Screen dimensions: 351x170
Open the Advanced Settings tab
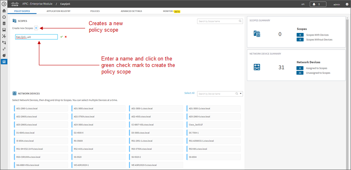coord(131,11)
